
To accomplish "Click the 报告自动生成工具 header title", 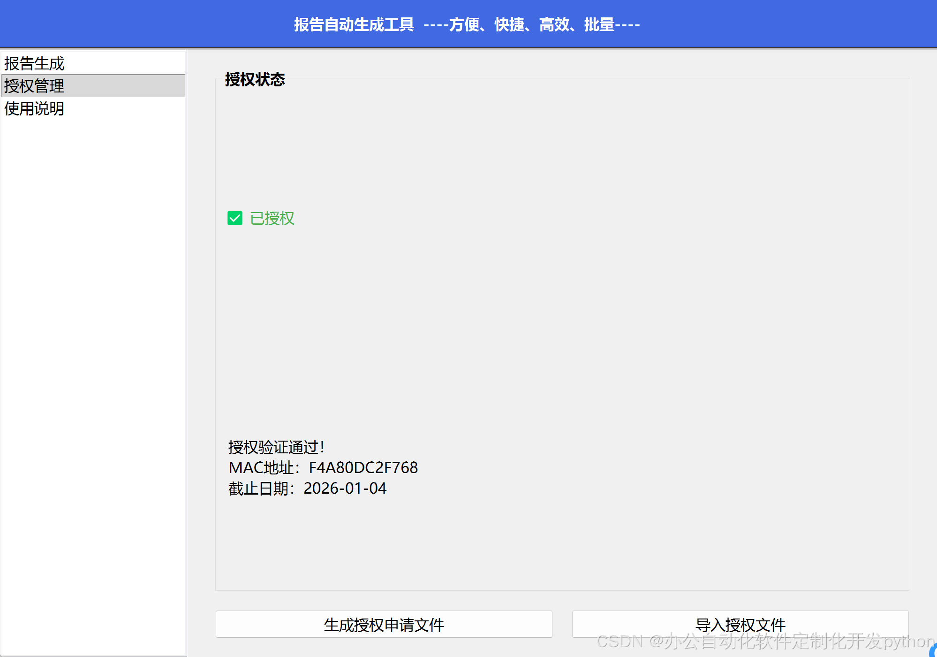I will (x=354, y=24).
